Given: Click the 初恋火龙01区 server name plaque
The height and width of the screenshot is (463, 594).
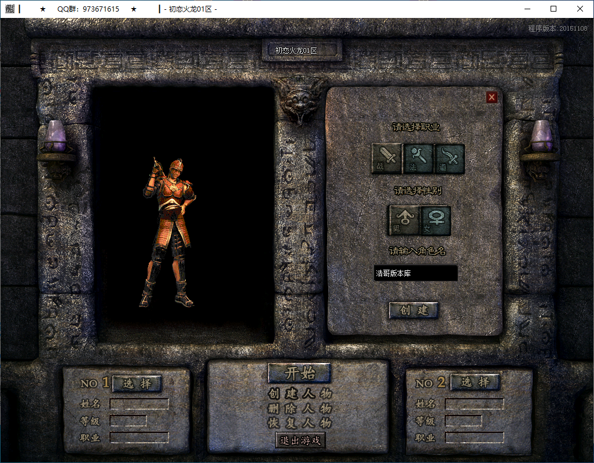Looking at the screenshot, I should 301,50.
